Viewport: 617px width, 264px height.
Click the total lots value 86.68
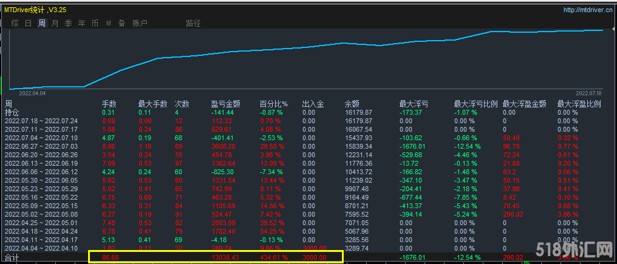pos(110,257)
